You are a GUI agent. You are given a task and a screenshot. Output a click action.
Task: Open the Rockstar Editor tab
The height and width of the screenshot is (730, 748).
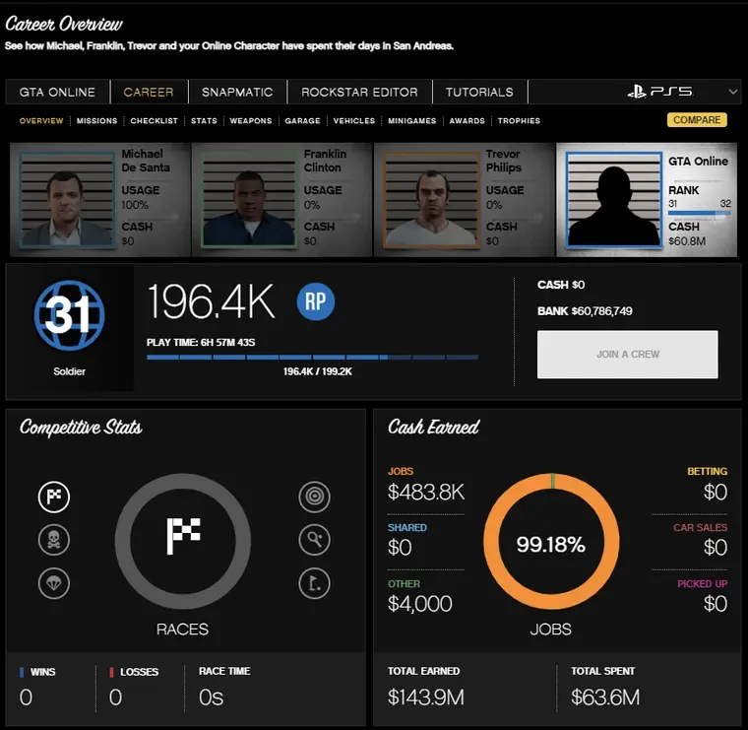(359, 92)
